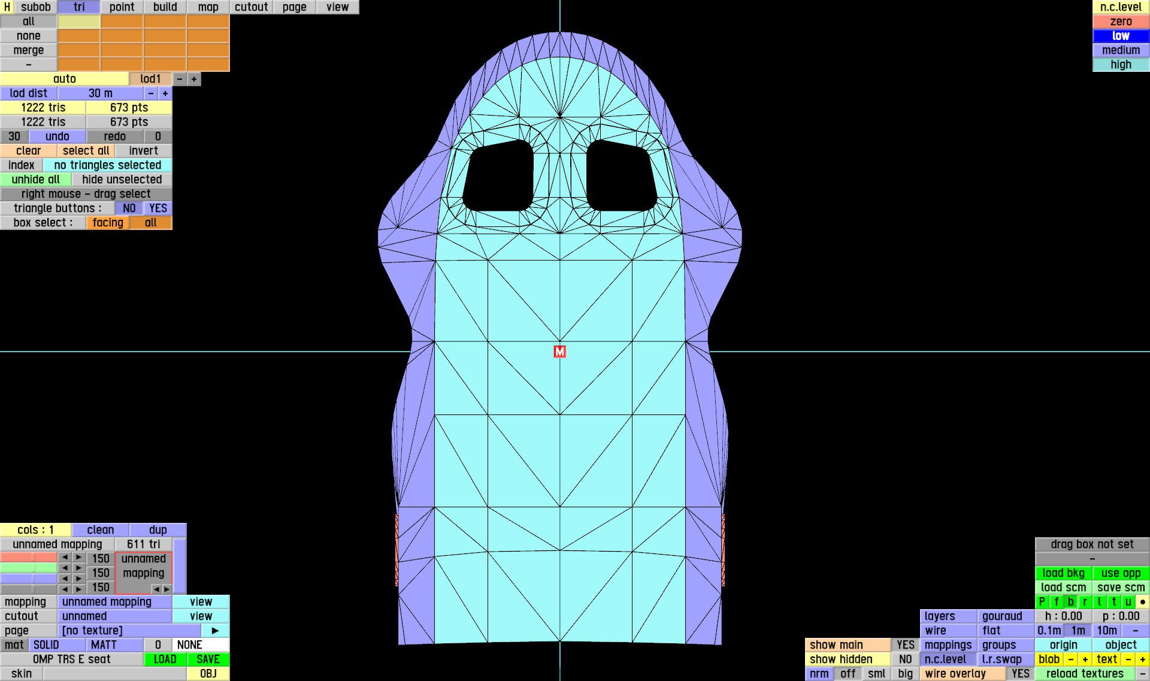The width and height of the screenshot is (1150, 681).
Task: Click the red M marker in viewport
Action: pyautogui.click(x=559, y=352)
